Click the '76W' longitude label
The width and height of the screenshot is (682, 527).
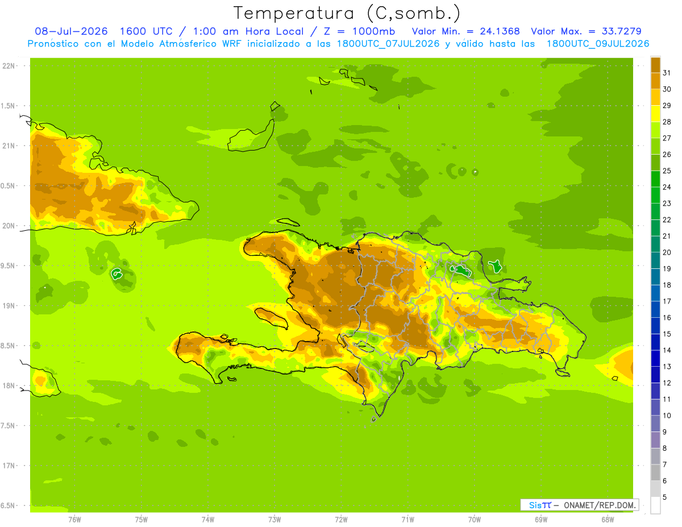coord(74,519)
